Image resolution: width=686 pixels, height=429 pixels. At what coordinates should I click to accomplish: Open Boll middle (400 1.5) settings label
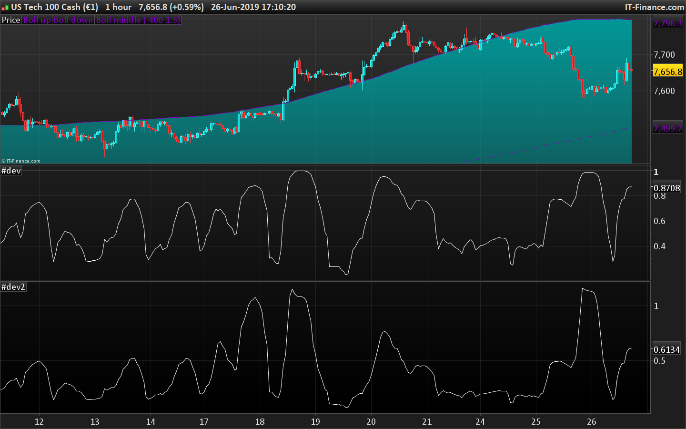(x=138, y=20)
